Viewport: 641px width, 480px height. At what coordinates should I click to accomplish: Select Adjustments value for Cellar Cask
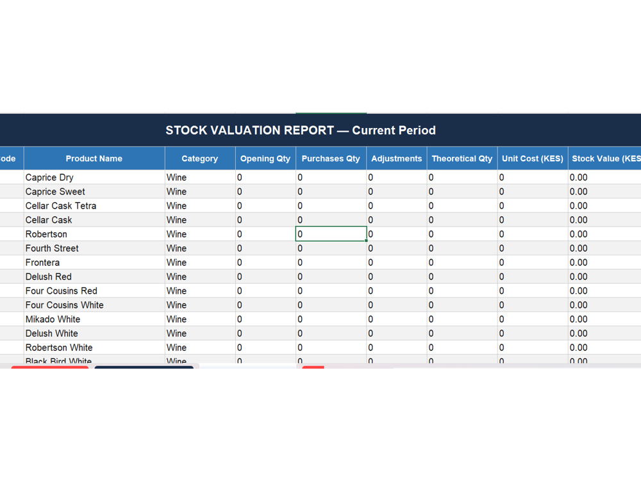(x=397, y=220)
